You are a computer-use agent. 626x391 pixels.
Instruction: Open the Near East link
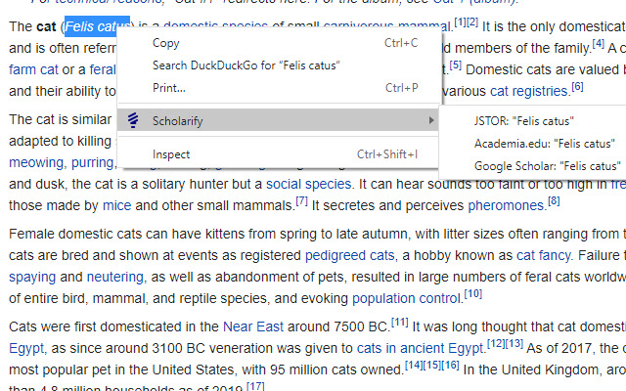coord(253,326)
